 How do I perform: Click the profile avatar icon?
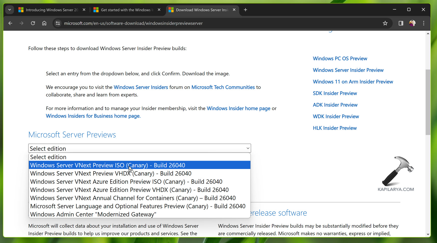point(412,23)
